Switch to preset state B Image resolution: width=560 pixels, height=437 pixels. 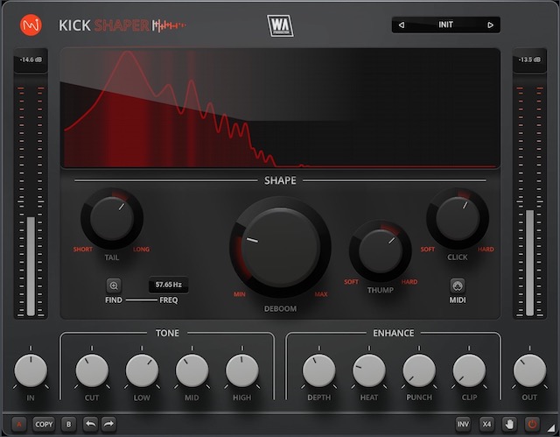tap(68, 424)
